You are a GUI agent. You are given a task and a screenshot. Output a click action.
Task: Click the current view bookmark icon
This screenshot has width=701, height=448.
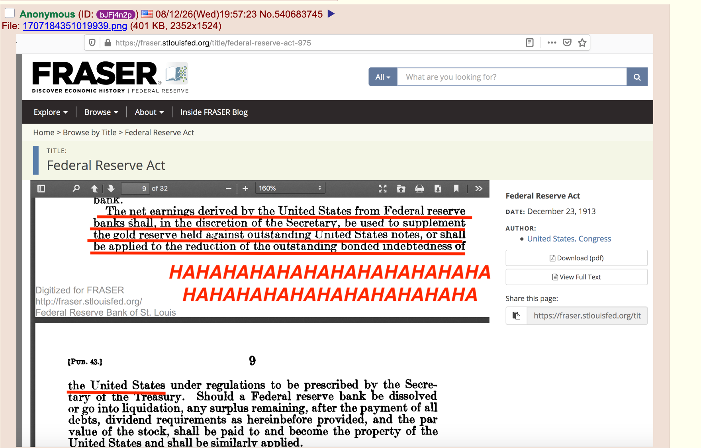456,189
